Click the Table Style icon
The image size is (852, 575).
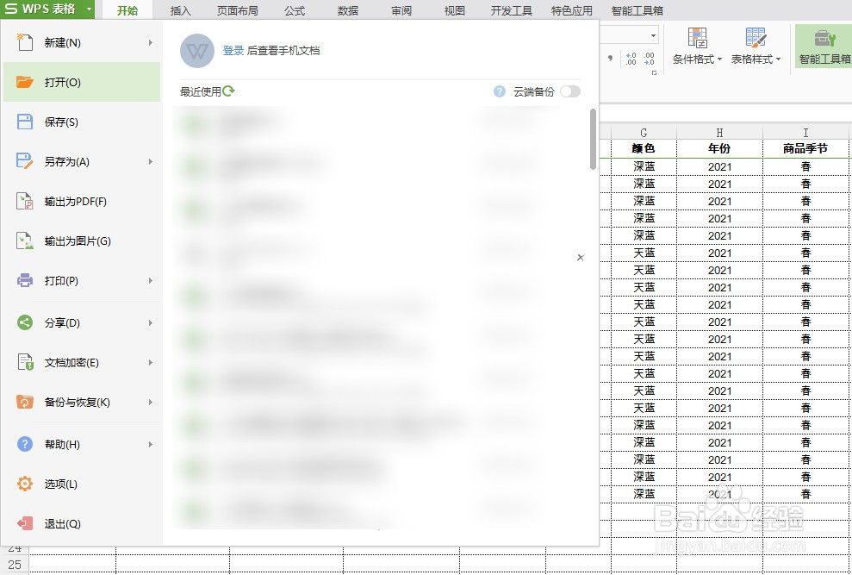click(x=756, y=38)
